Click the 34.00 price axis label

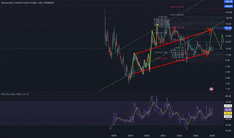(228, 36)
